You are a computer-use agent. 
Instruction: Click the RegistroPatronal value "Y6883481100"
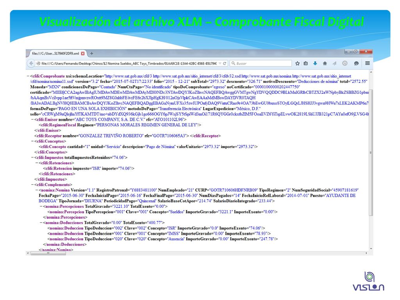tap(143, 190)
